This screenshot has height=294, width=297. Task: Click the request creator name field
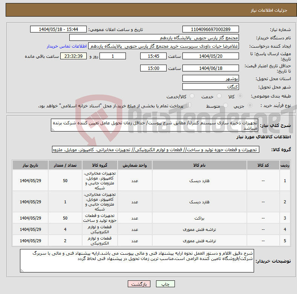click(164, 46)
